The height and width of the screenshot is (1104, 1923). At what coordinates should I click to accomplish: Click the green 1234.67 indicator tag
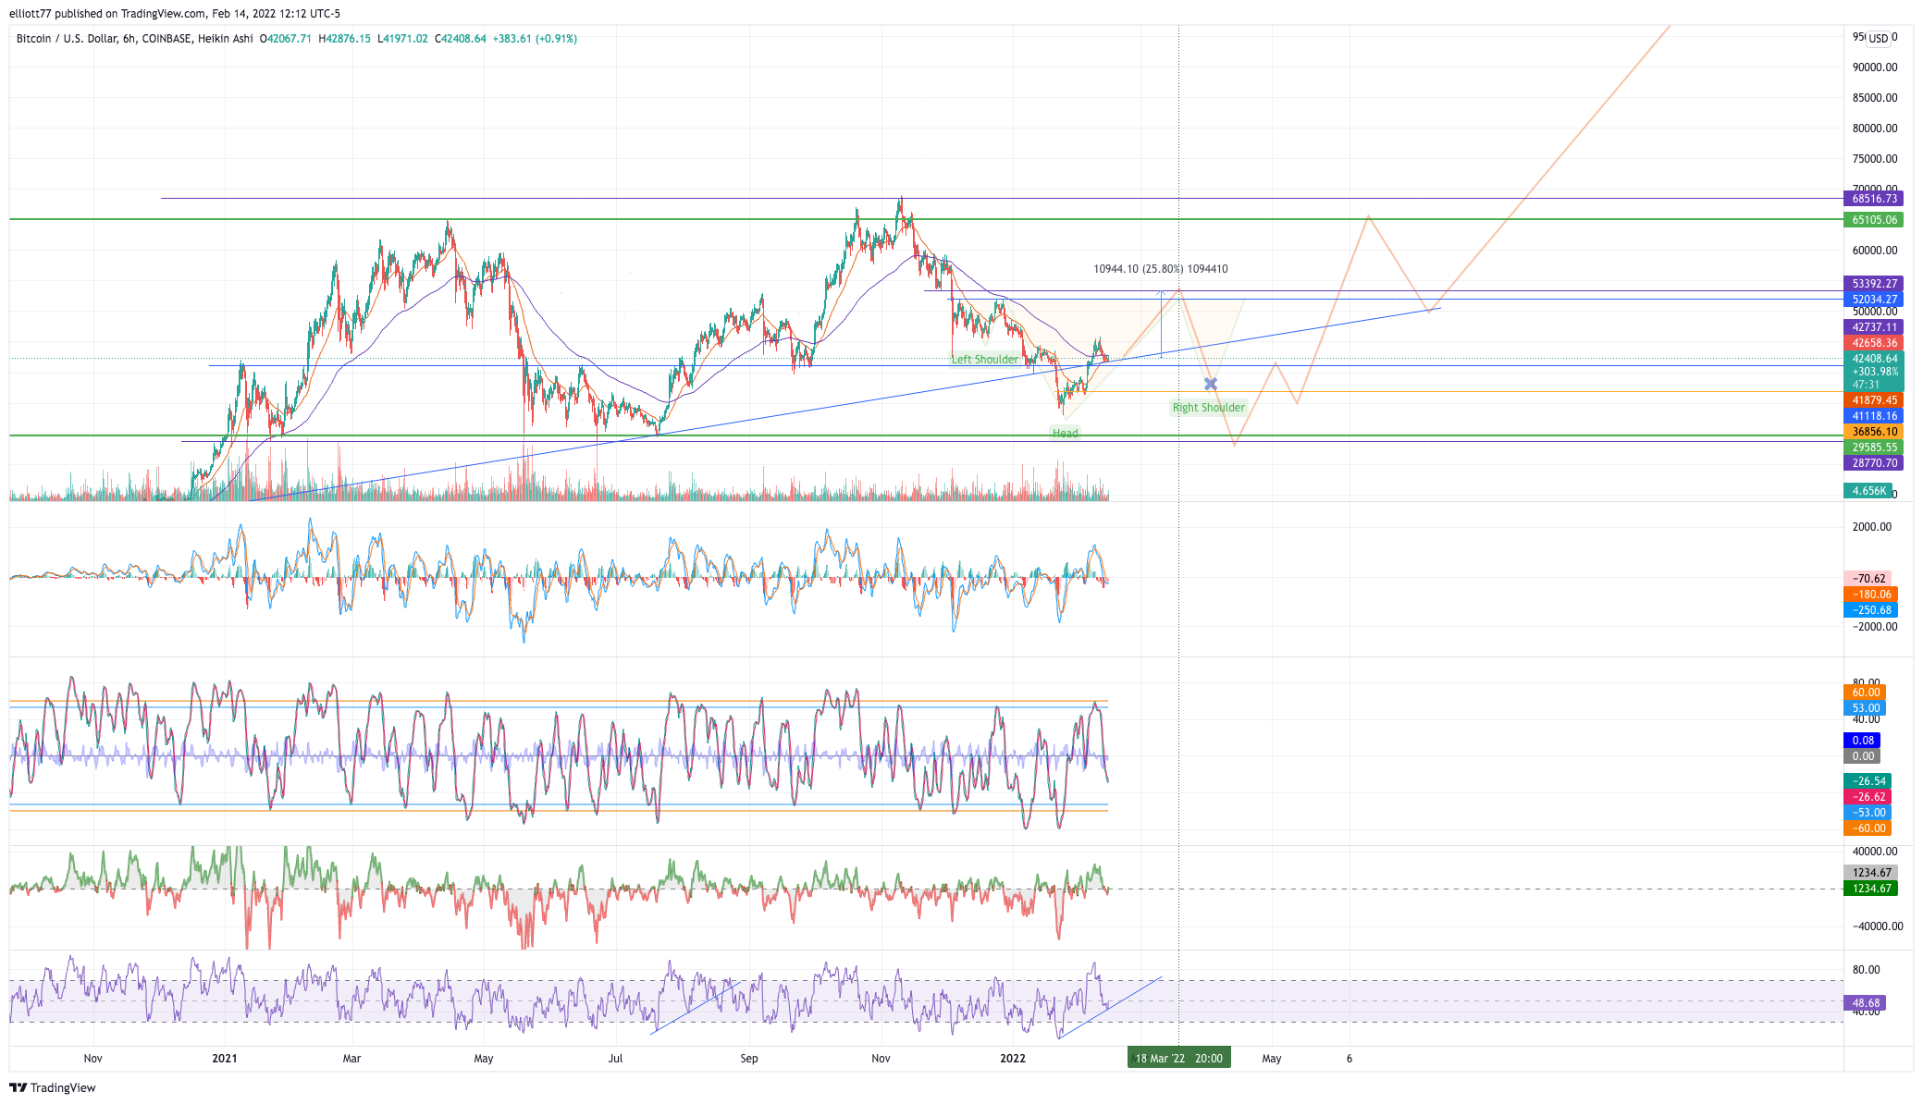1870,889
